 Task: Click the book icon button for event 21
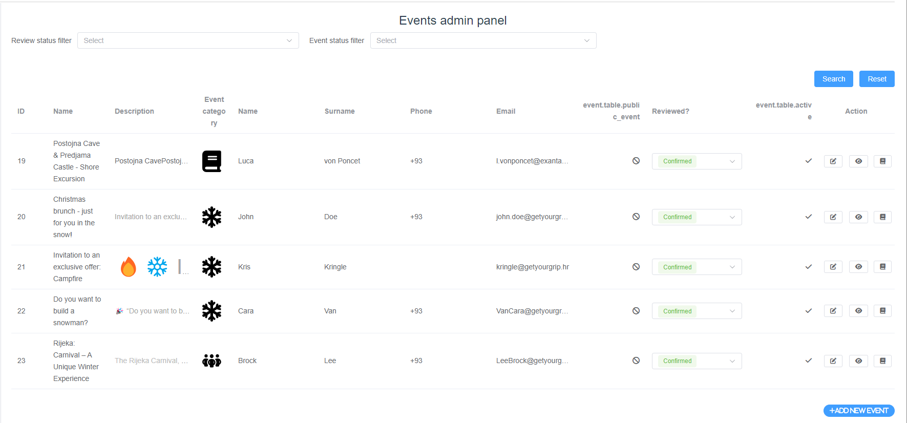point(882,267)
